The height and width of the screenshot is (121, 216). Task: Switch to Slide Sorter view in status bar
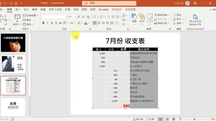point(167,119)
